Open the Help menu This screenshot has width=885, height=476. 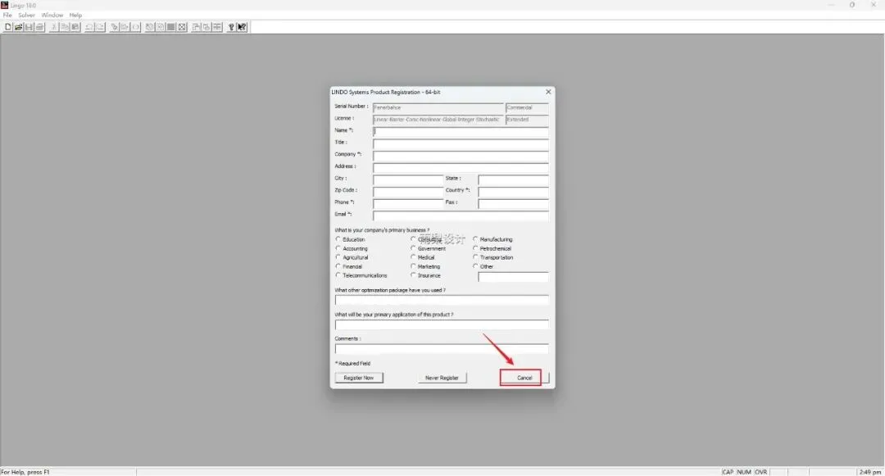75,16
